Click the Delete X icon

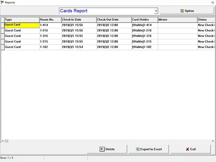click(x=102, y=149)
